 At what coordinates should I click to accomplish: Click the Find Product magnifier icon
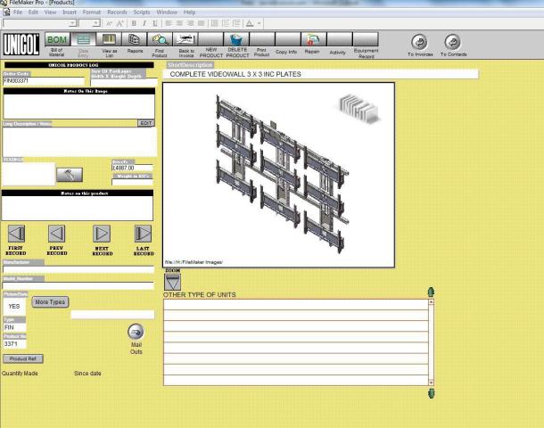[x=160, y=39]
